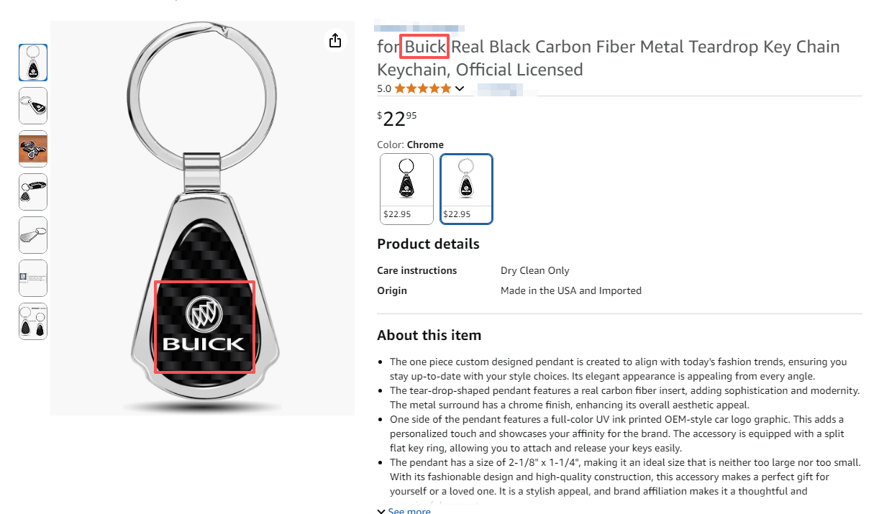Open the sixth thumbnail with text description

coord(33,278)
